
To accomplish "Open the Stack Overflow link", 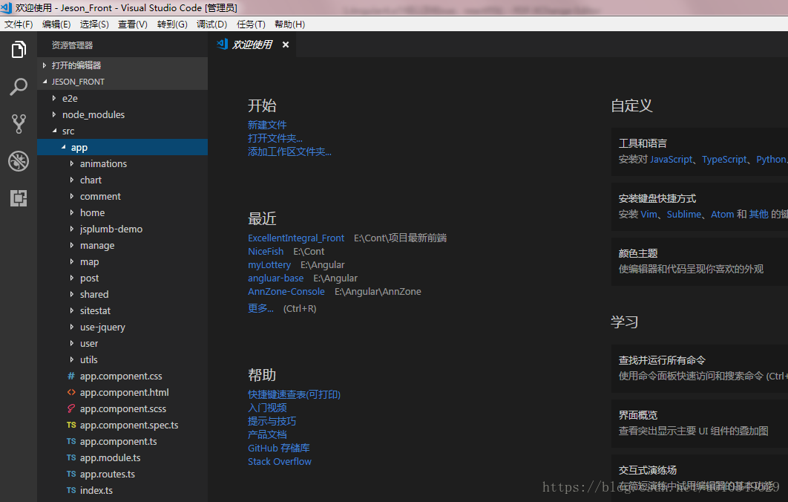I will click(280, 462).
